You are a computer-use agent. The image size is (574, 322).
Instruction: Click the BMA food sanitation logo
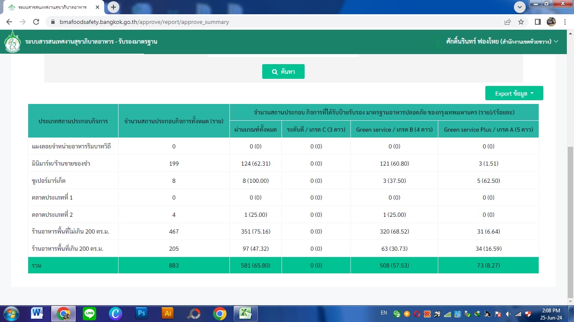tap(13, 42)
